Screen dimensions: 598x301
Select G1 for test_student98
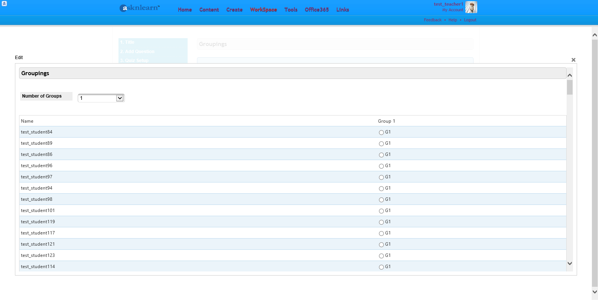point(381,200)
